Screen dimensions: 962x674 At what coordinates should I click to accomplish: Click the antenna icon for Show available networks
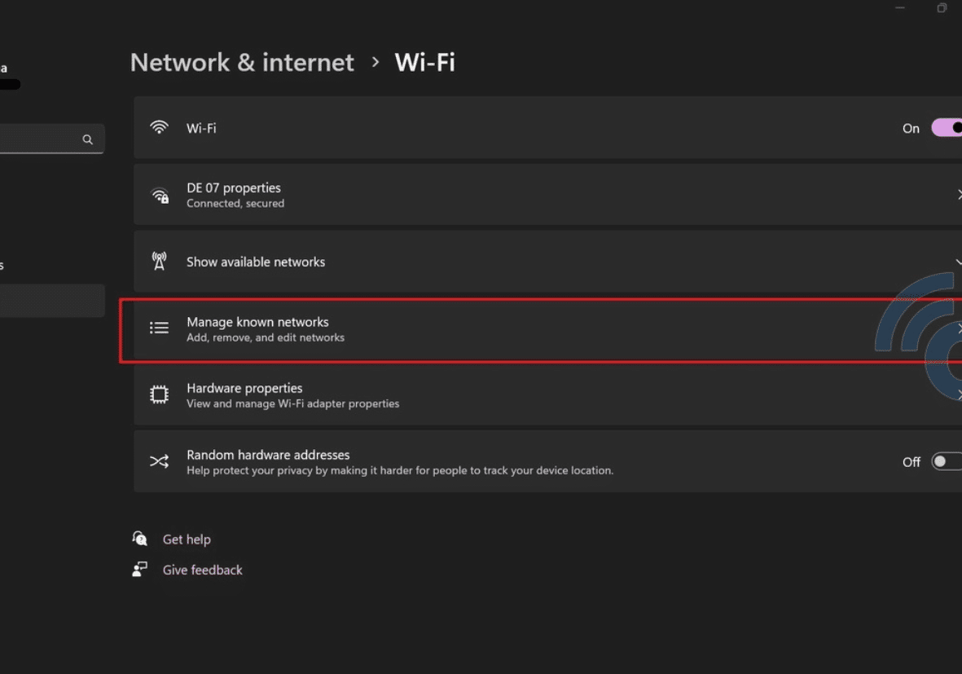pos(159,262)
